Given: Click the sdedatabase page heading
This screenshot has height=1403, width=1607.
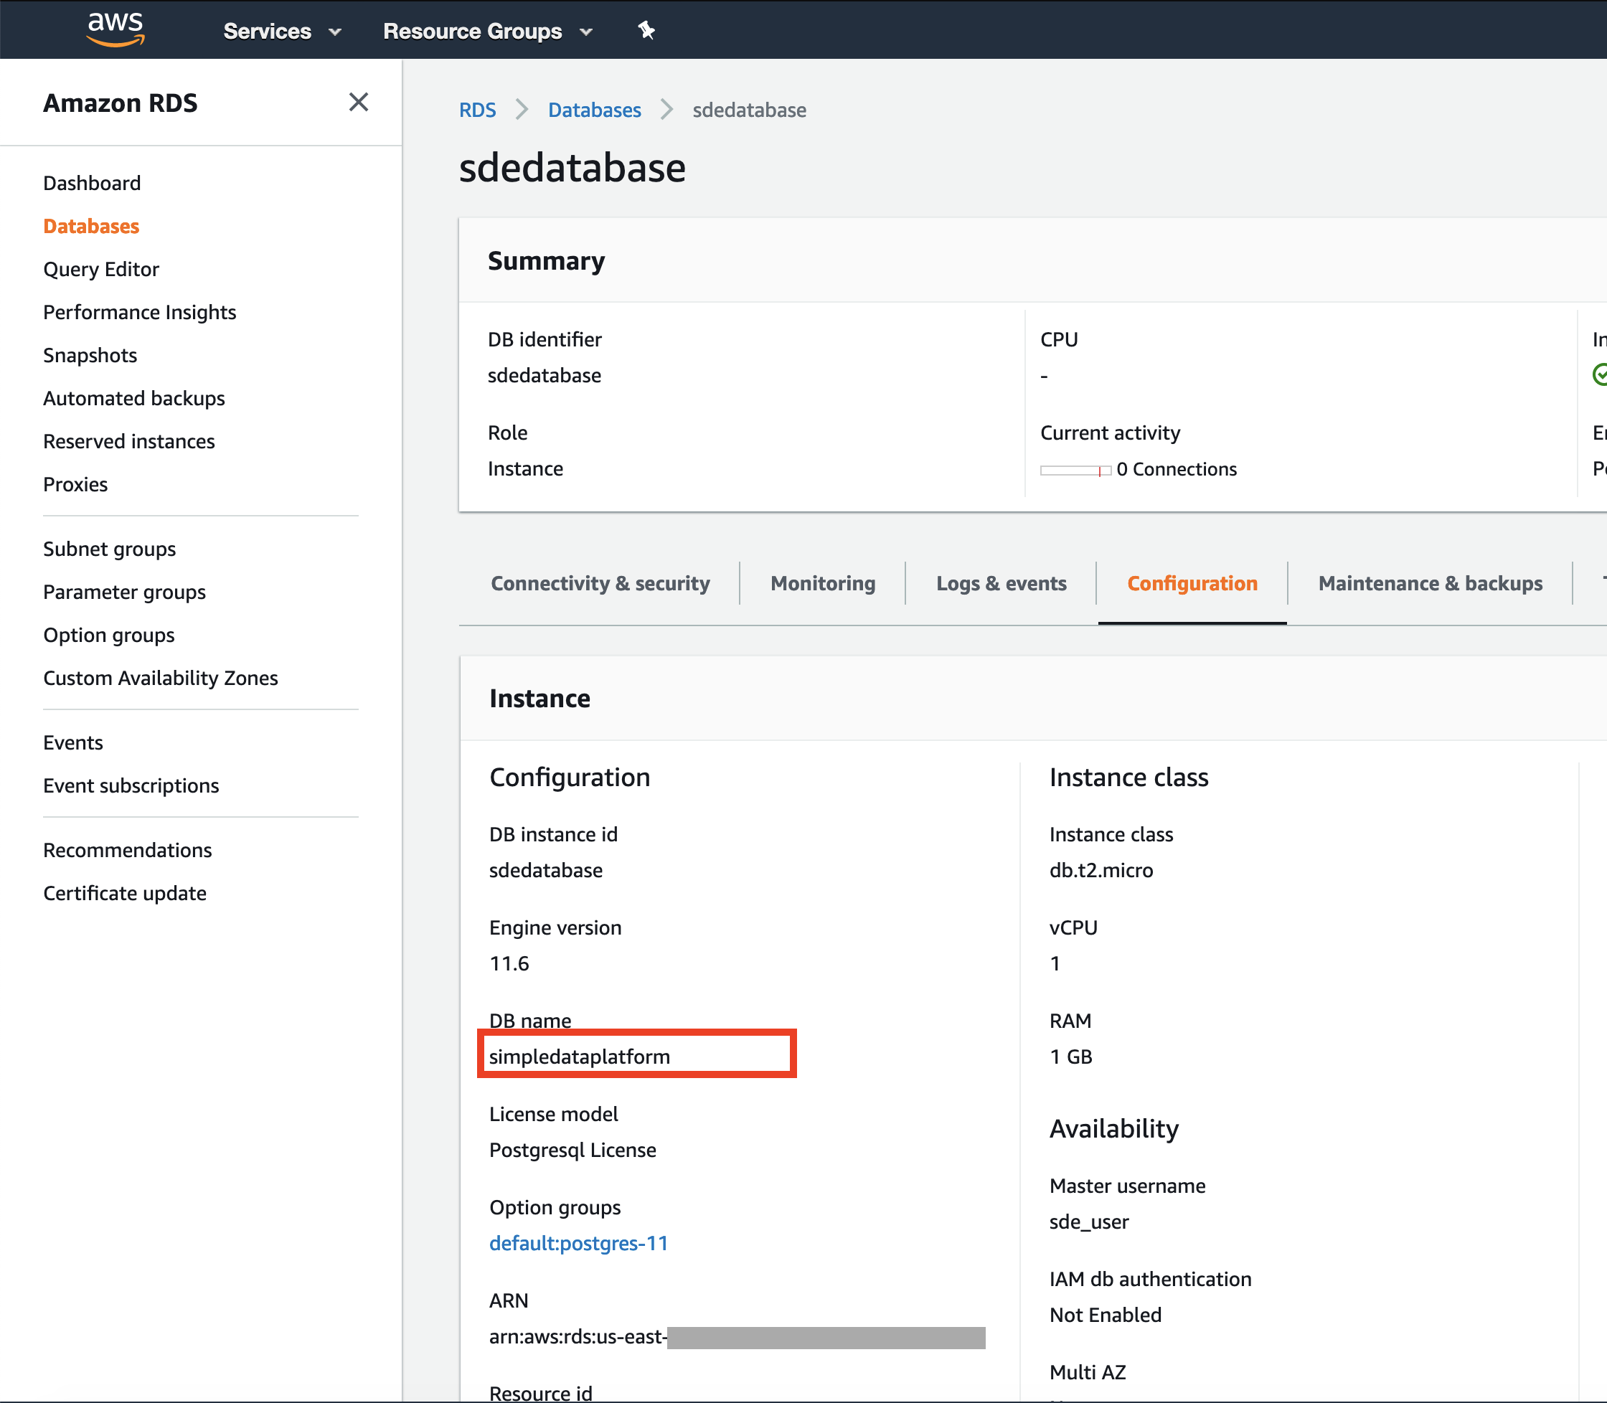Looking at the screenshot, I should tap(572, 168).
